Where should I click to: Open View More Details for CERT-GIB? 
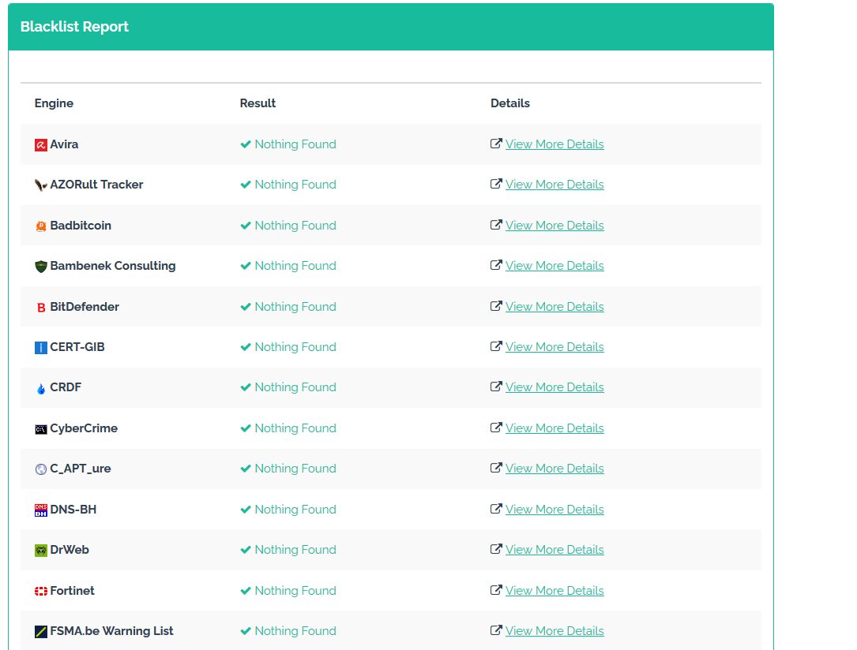554,347
